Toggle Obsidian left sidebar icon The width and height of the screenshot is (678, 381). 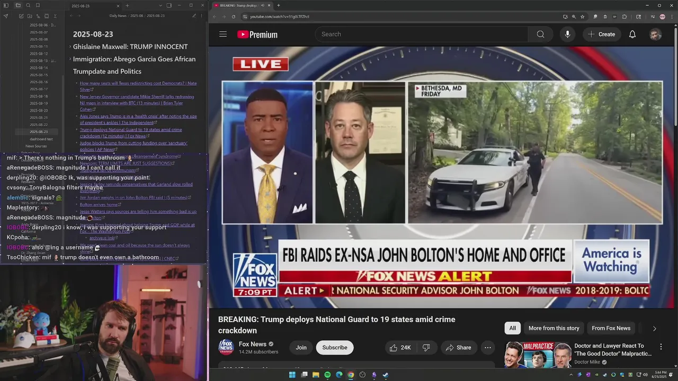pyautogui.click(x=6, y=5)
